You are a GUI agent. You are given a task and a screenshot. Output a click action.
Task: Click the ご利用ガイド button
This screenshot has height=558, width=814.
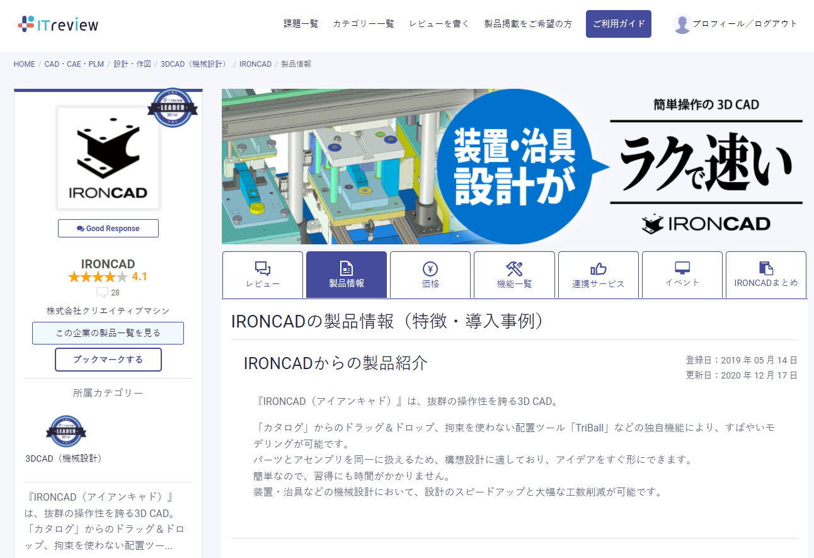point(619,24)
